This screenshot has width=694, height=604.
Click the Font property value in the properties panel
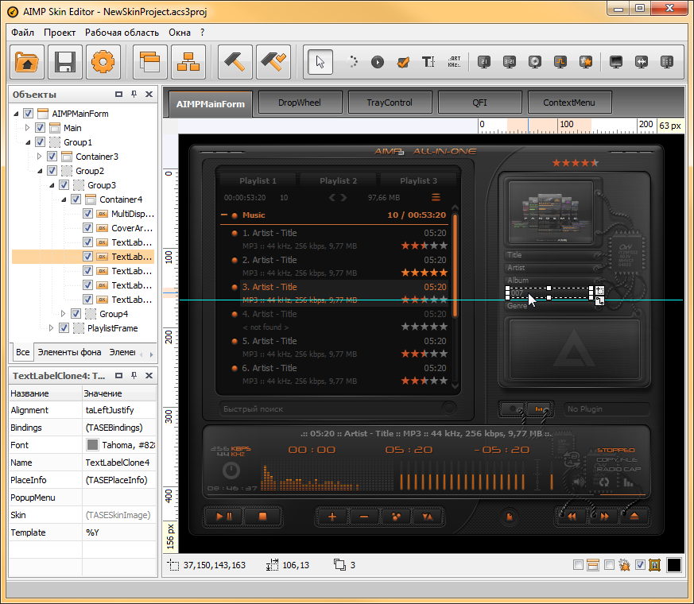pyautogui.click(x=119, y=445)
